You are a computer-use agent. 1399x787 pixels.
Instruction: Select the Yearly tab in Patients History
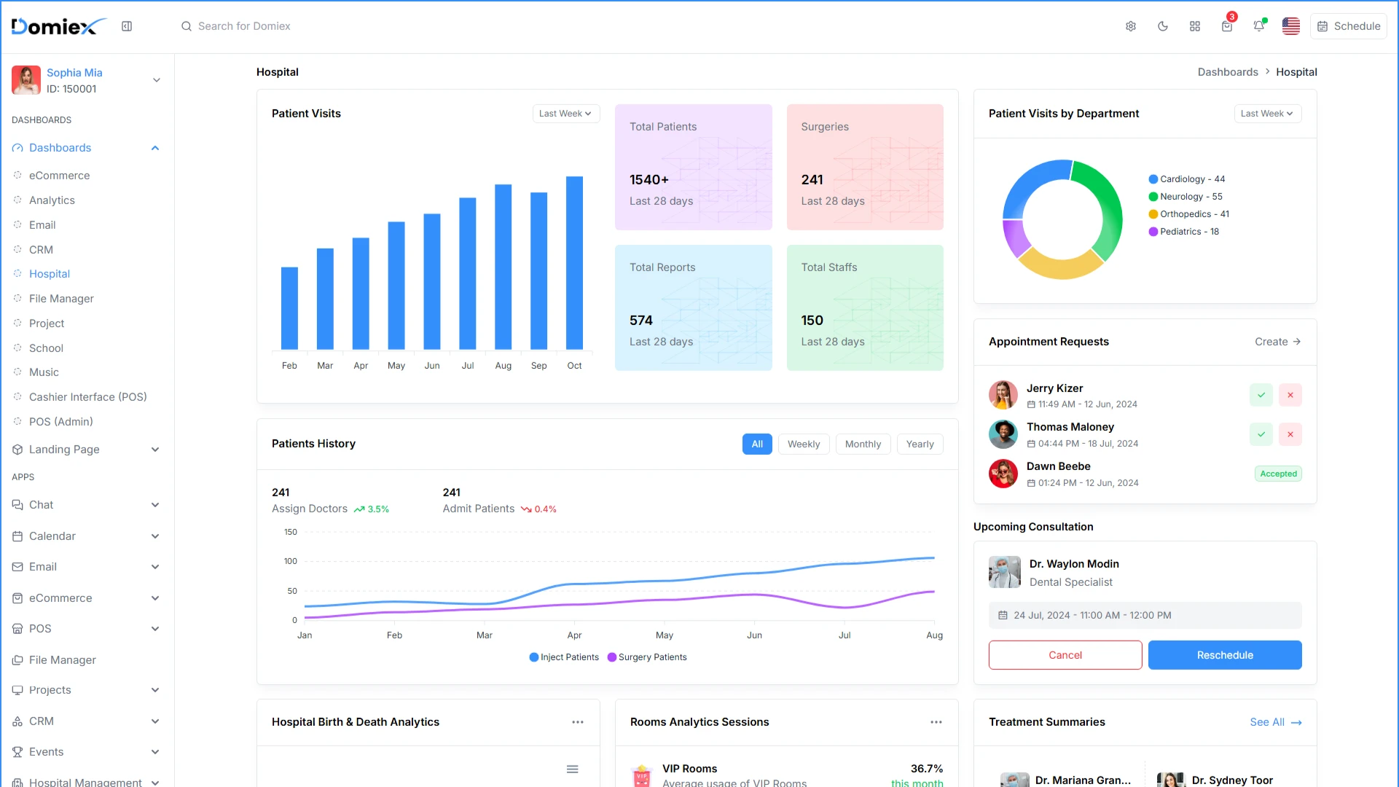pyautogui.click(x=920, y=445)
